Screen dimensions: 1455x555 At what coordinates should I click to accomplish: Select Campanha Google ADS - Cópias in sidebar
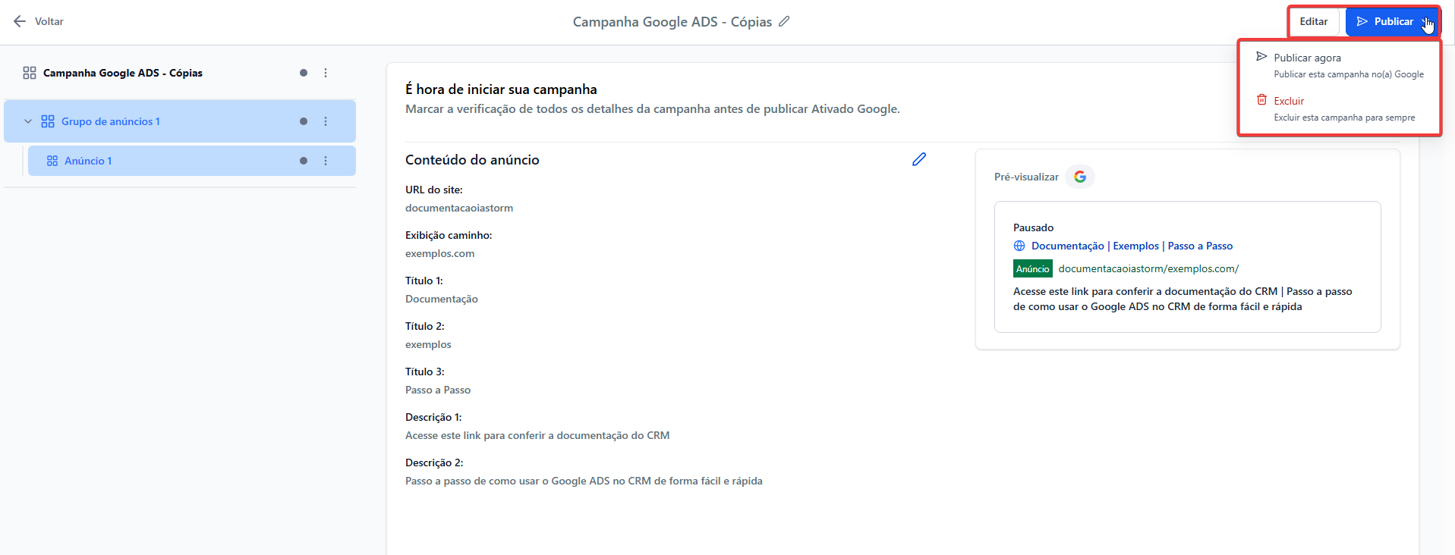pyautogui.click(x=122, y=73)
